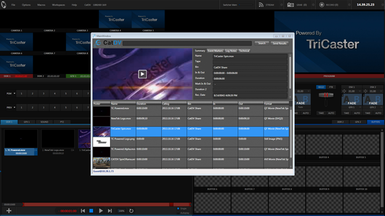Open the Record configuration gear
Viewport: 385px width, 216px height.
(x=349, y=5)
